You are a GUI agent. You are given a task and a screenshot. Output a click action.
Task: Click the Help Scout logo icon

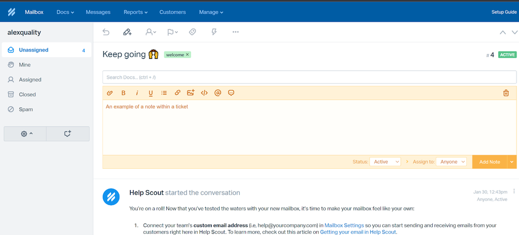12,12
